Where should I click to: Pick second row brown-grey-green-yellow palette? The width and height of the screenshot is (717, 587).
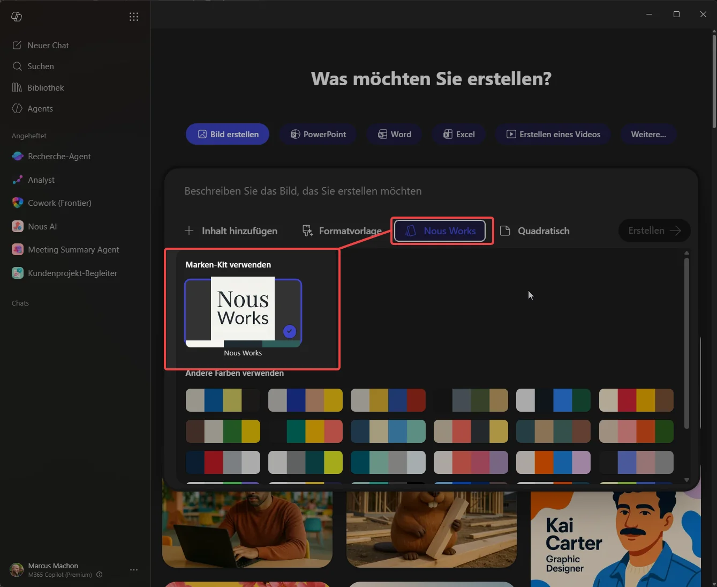(223, 432)
